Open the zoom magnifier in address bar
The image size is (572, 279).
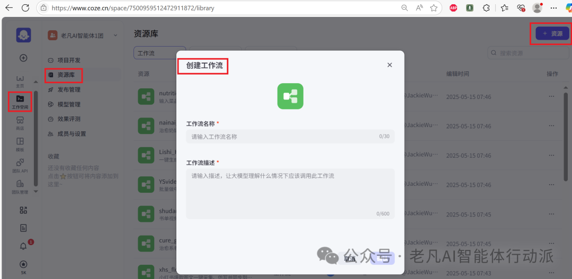405,7
